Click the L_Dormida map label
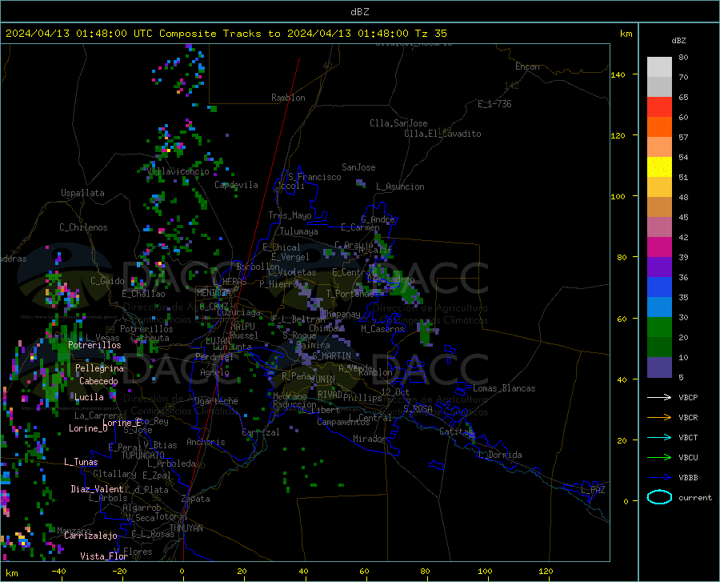The image size is (720, 582). point(500,455)
